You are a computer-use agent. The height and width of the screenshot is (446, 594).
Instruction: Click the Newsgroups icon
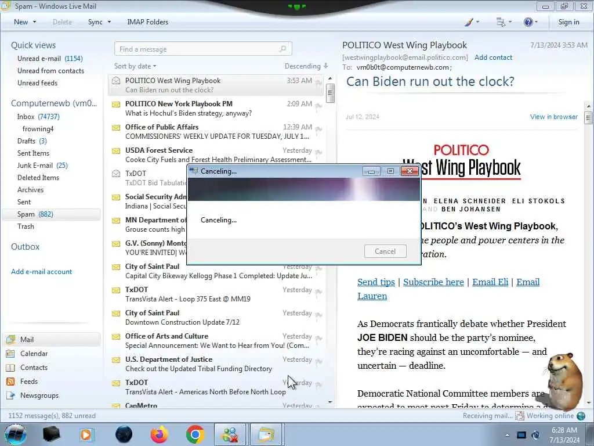tap(10, 395)
